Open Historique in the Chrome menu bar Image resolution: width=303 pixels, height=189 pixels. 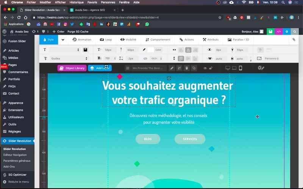coord(77,2)
